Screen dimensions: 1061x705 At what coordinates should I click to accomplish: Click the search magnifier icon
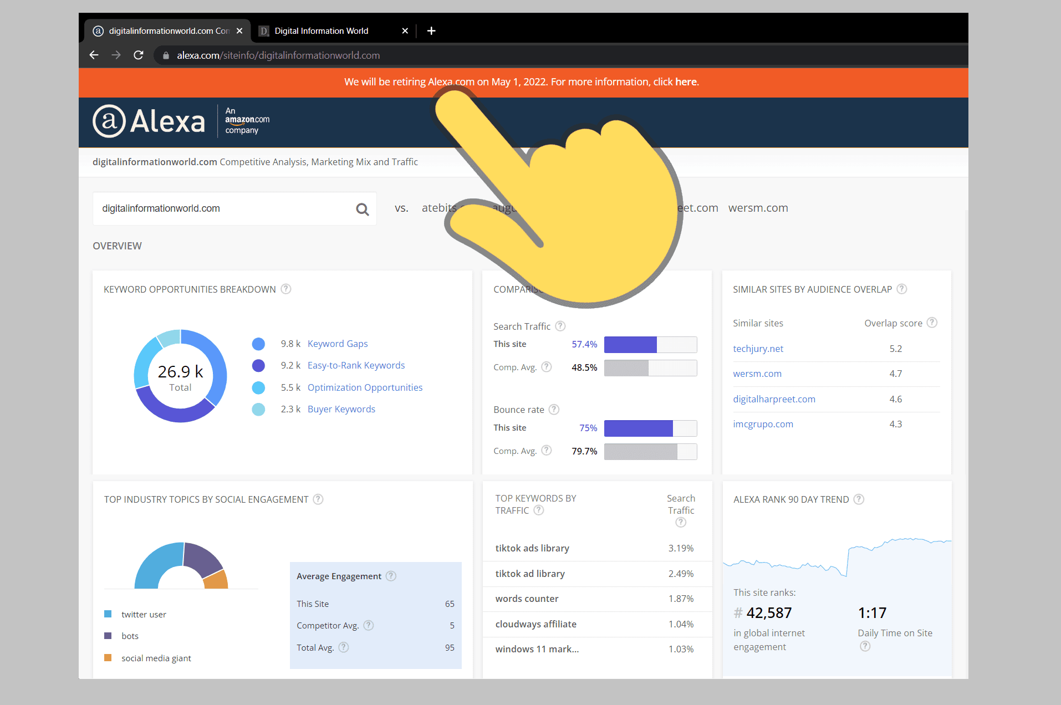pos(363,209)
